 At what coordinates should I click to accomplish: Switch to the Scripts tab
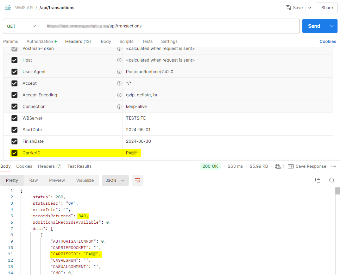click(126, 41)
